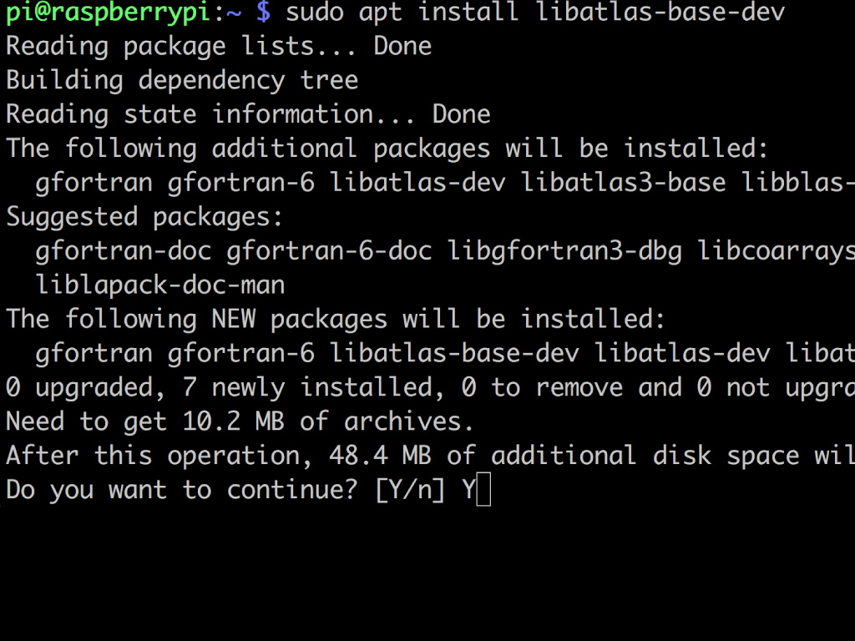This screenshot has height=641, width=855.
Task: Click gfortran-6 in the additional packages list
Action: 241,183
